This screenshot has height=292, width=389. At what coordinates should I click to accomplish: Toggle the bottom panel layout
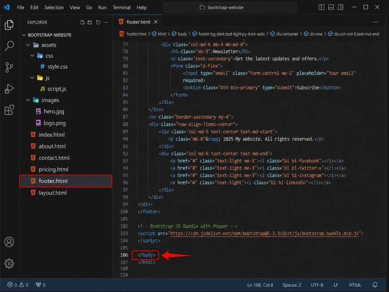331,7
